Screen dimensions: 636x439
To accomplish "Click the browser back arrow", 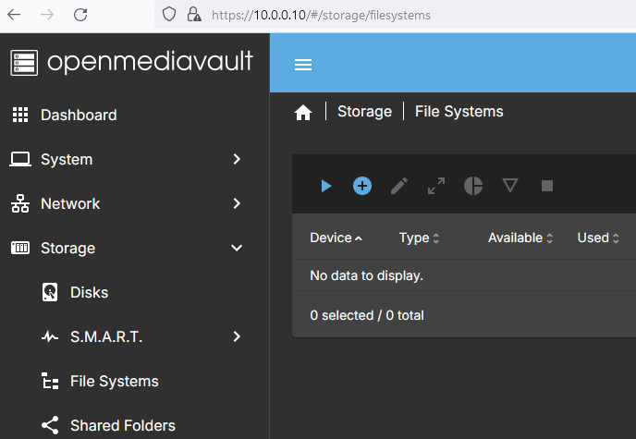I will pos(14,15).
